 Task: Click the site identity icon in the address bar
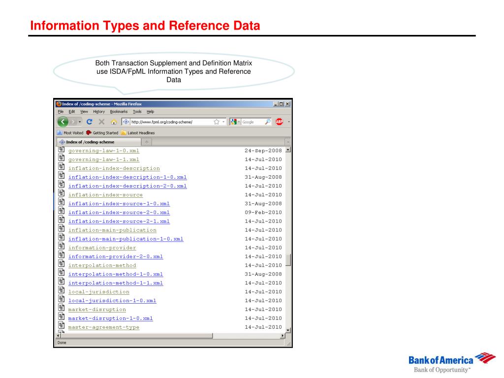pyautogui.click(x=126, y=122)
